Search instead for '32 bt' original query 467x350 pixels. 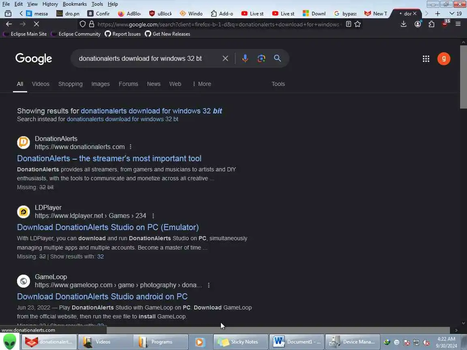(x=122, y=119)
